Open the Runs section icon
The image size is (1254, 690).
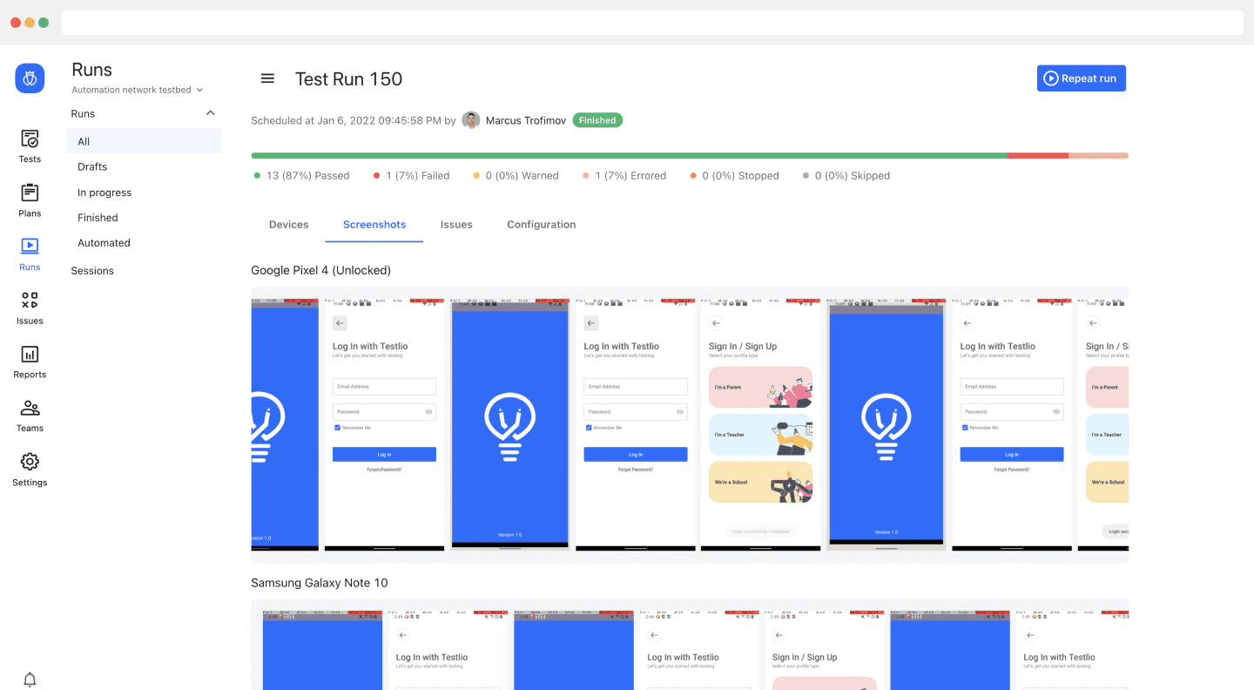point(30,252)
